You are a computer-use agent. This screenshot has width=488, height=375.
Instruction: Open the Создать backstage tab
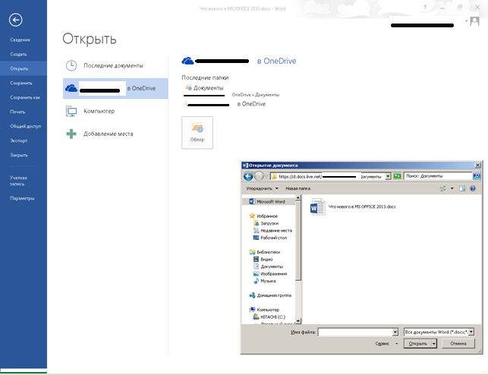18,54
